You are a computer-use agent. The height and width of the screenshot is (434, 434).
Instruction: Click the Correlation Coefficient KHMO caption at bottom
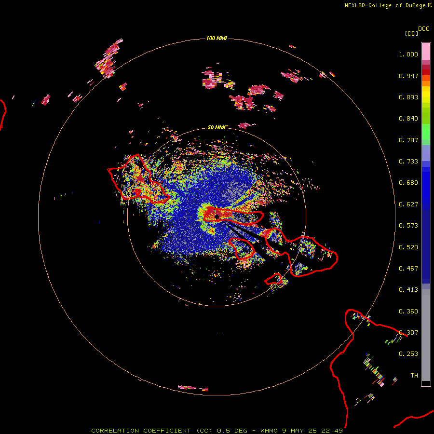pos(217,431)
